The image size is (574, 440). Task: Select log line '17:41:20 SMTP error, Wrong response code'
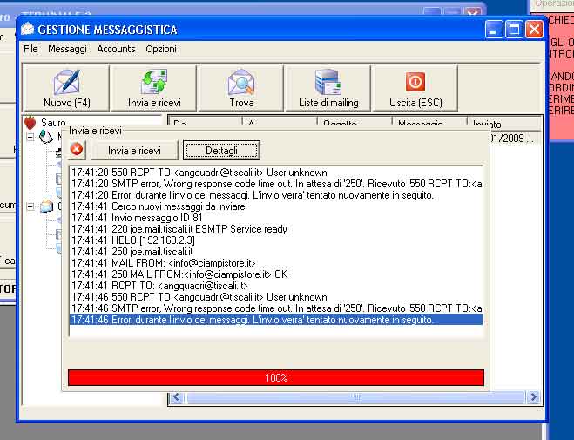point(276,184)
